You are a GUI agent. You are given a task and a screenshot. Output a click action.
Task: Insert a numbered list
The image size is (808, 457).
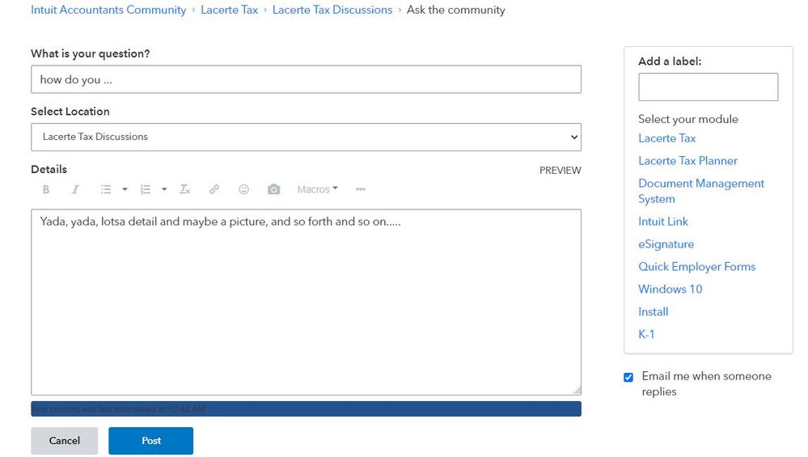coord(146,189)
